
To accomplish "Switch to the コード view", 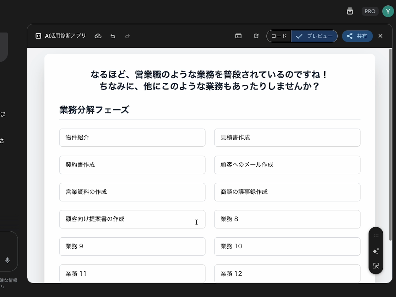I will (279, 36).
